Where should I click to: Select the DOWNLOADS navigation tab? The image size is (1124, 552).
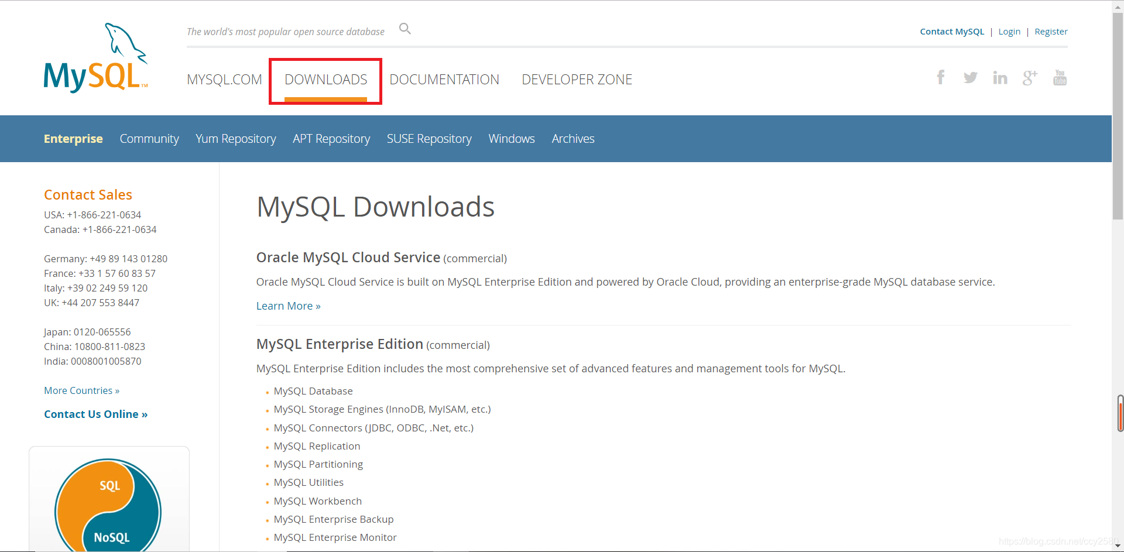pos(326,80)
